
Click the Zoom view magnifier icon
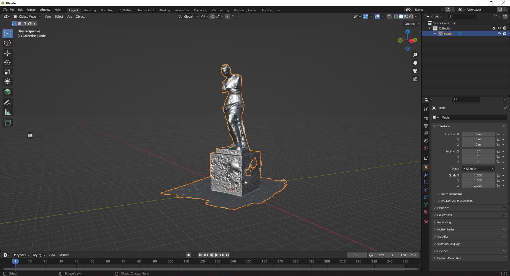(415, 55)
